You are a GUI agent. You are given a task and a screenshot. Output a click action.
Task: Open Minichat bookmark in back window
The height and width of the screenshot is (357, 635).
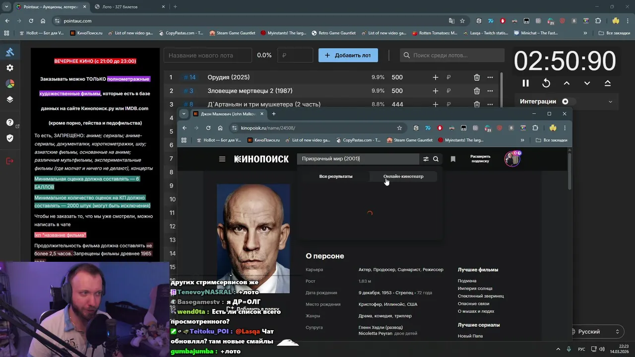(x=536, y=33)
